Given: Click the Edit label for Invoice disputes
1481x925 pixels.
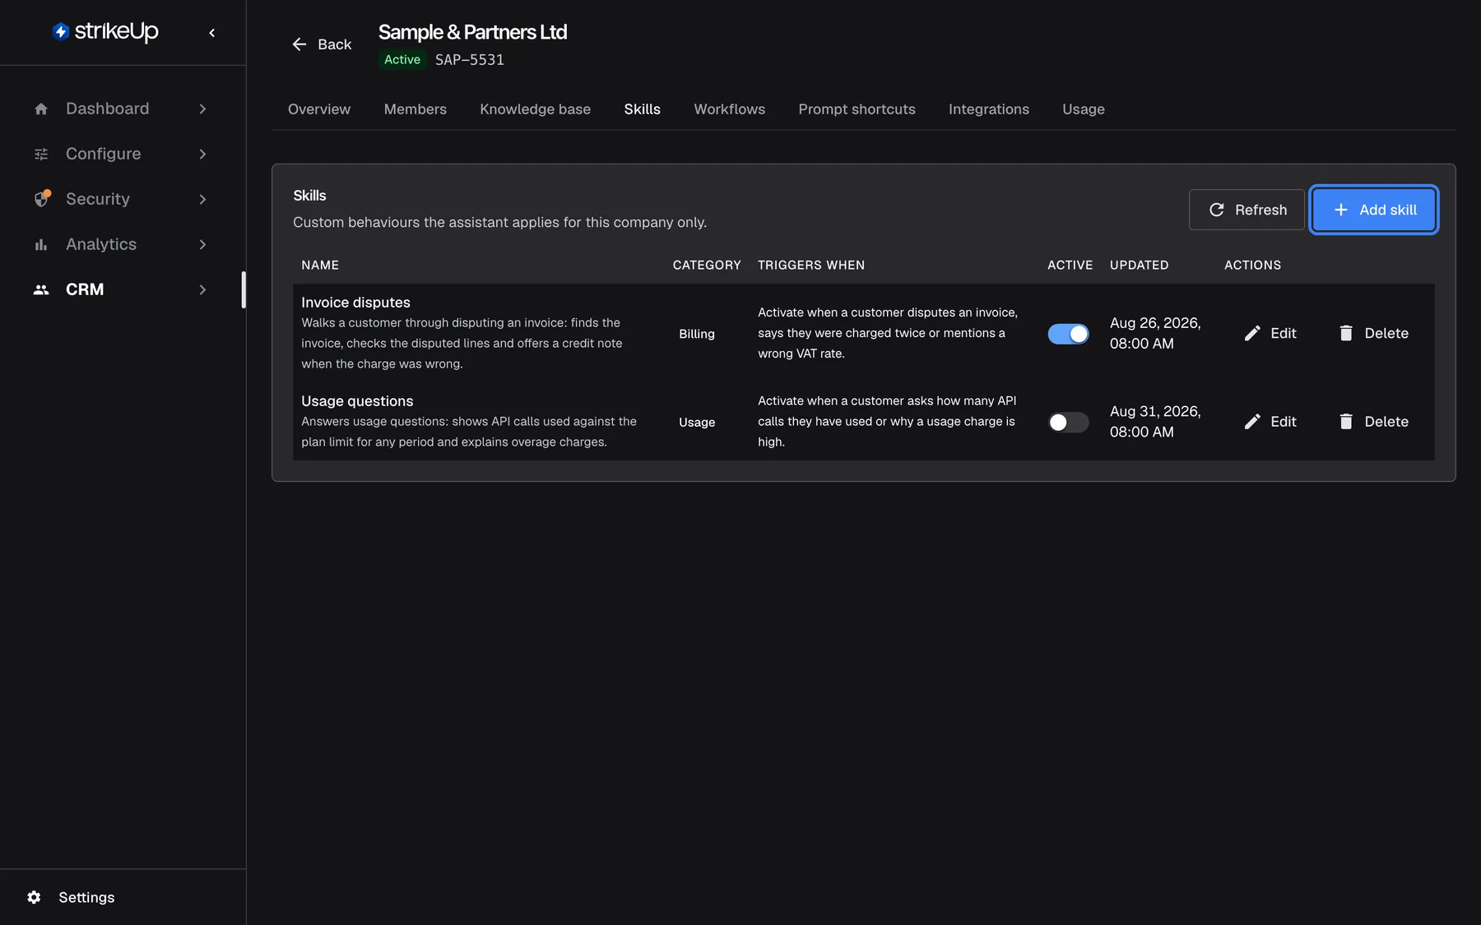Looking at the screenshot, I should (1284, 333).
